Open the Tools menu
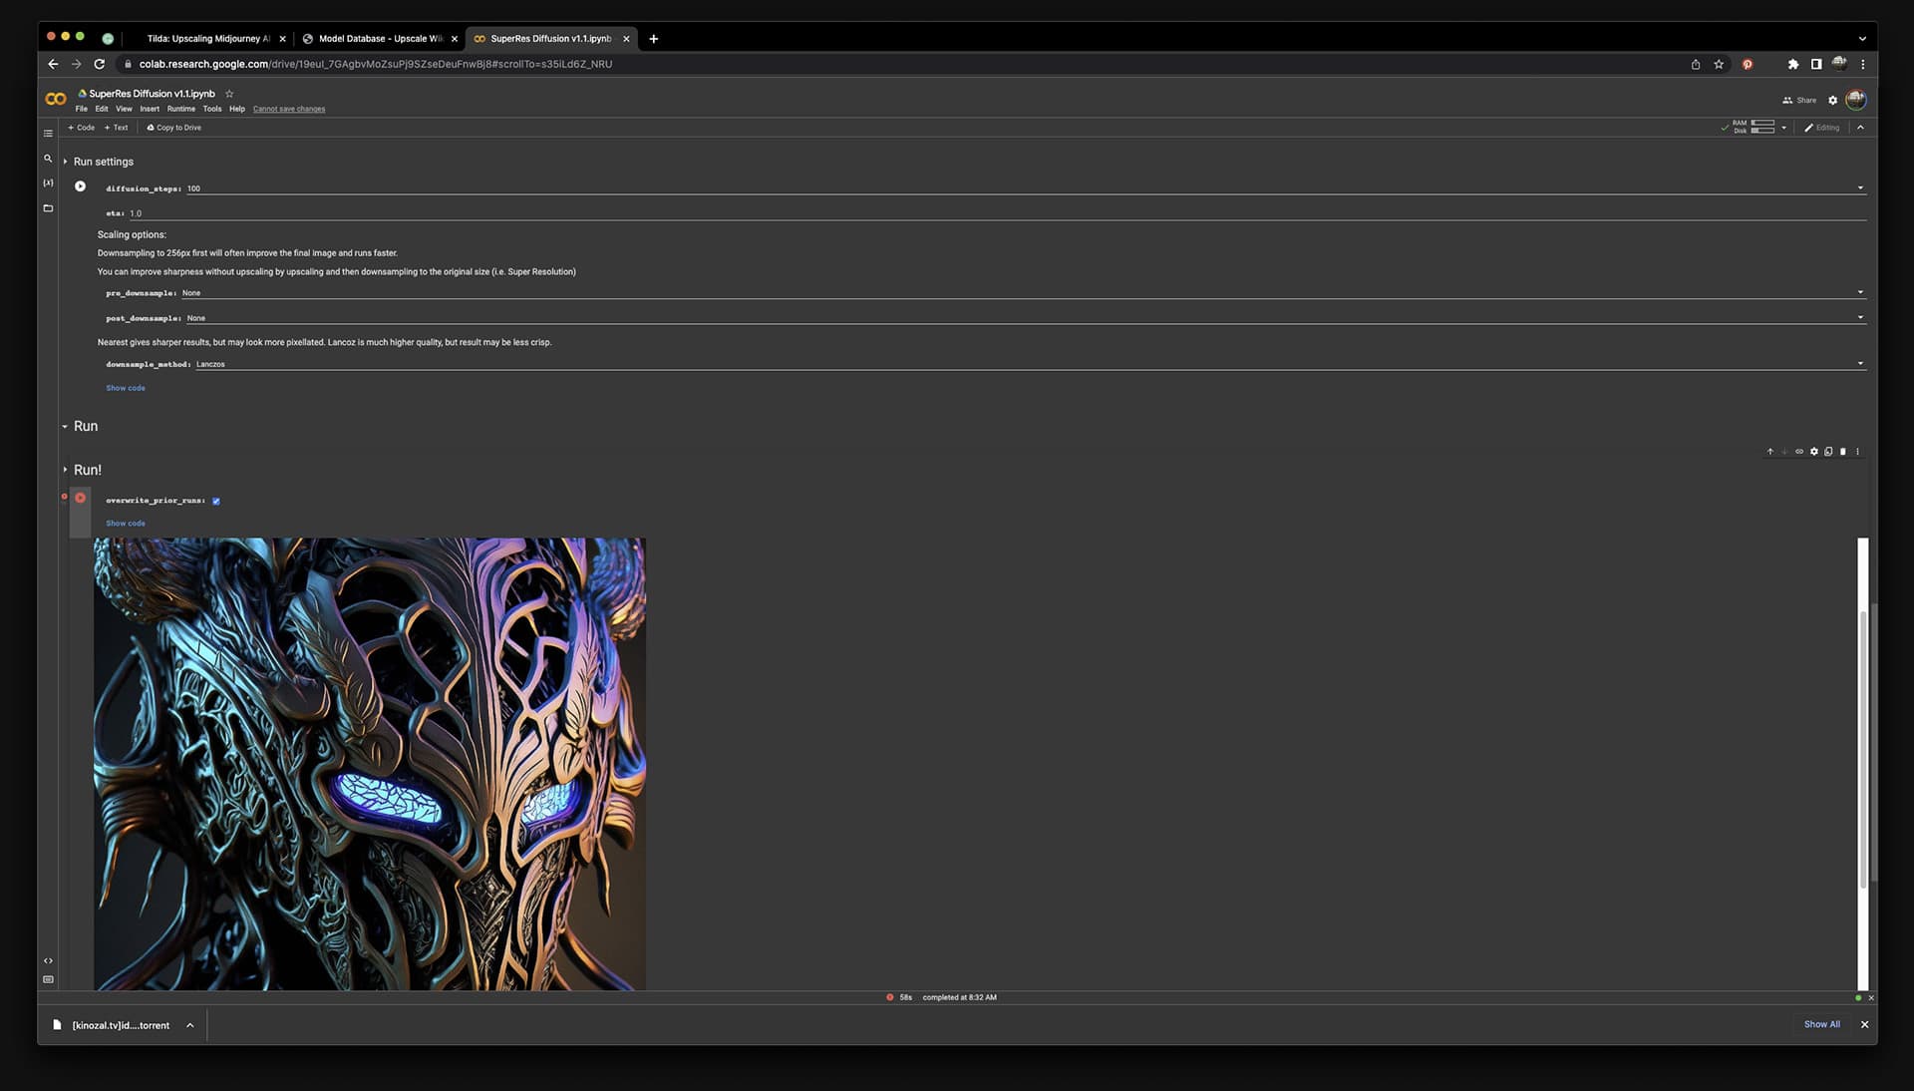 tap(212, 109)
